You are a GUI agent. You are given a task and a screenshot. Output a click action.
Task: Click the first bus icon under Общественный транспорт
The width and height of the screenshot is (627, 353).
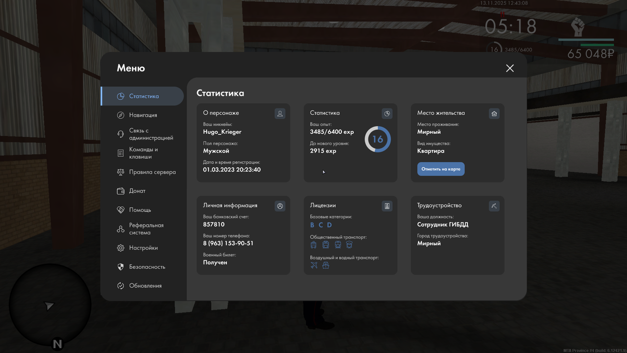coord(314,245)
